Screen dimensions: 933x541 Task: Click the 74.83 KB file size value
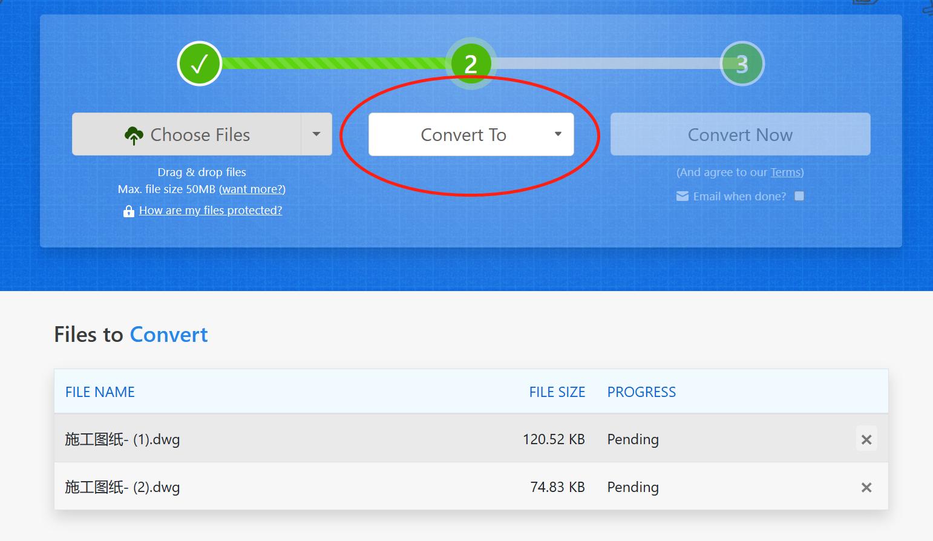pos(557,487)
